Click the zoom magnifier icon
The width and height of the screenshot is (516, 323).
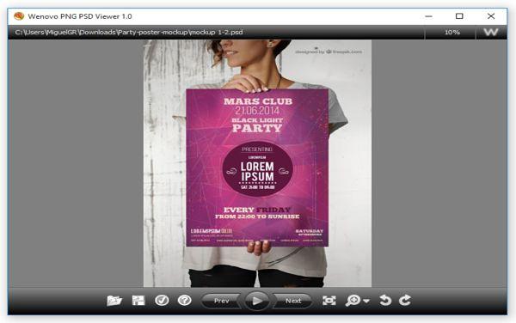click(353, 301)
